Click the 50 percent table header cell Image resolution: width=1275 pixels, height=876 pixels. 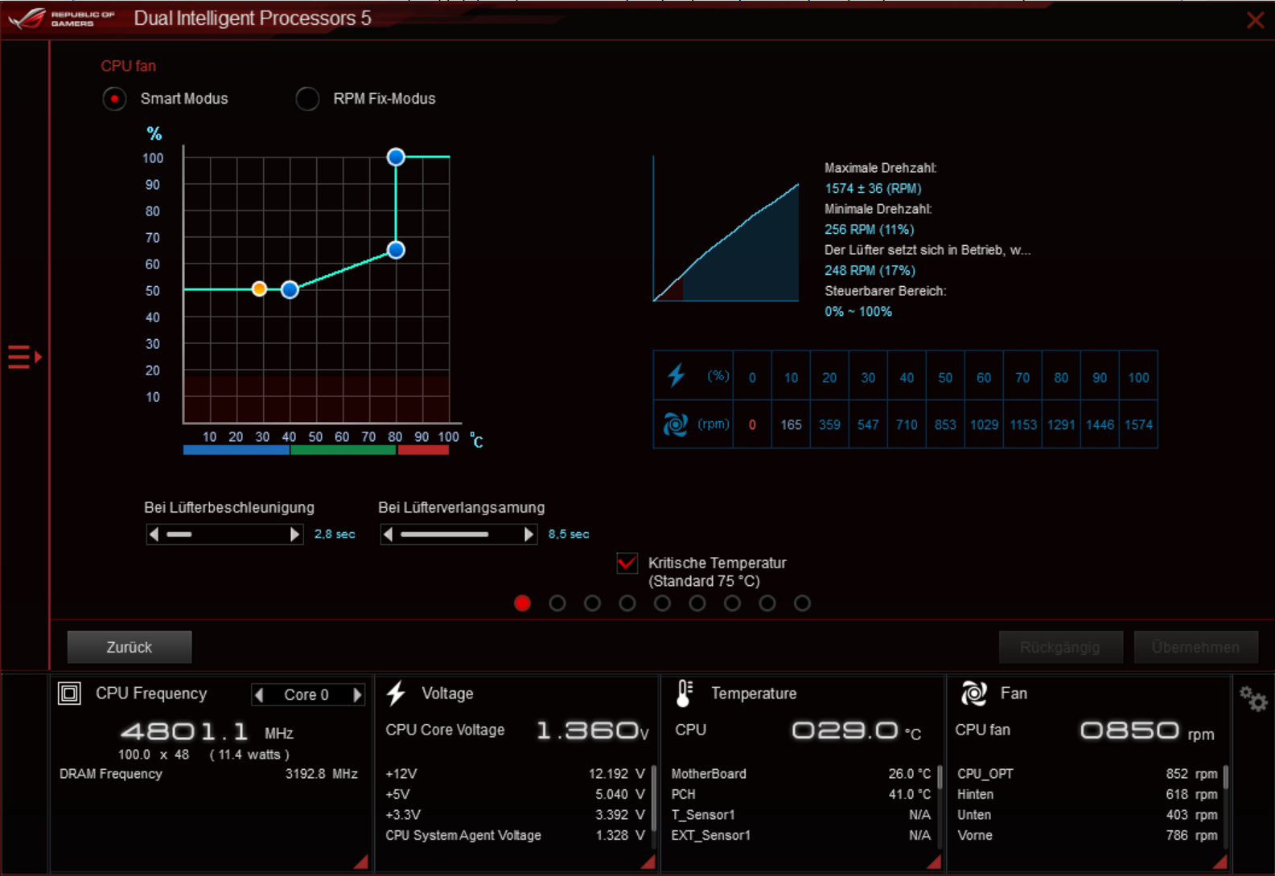pyautogui.click(x=945, y=377)
